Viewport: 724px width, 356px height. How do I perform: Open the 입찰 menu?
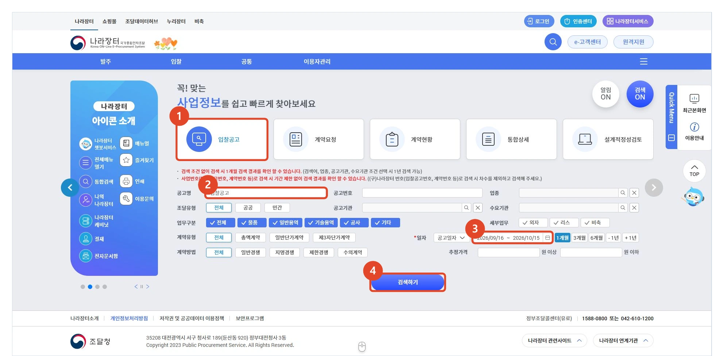click(176, 62)
